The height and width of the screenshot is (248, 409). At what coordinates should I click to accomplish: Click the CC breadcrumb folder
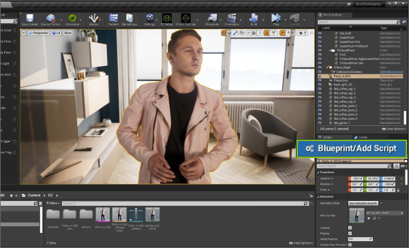pos(50,196)
